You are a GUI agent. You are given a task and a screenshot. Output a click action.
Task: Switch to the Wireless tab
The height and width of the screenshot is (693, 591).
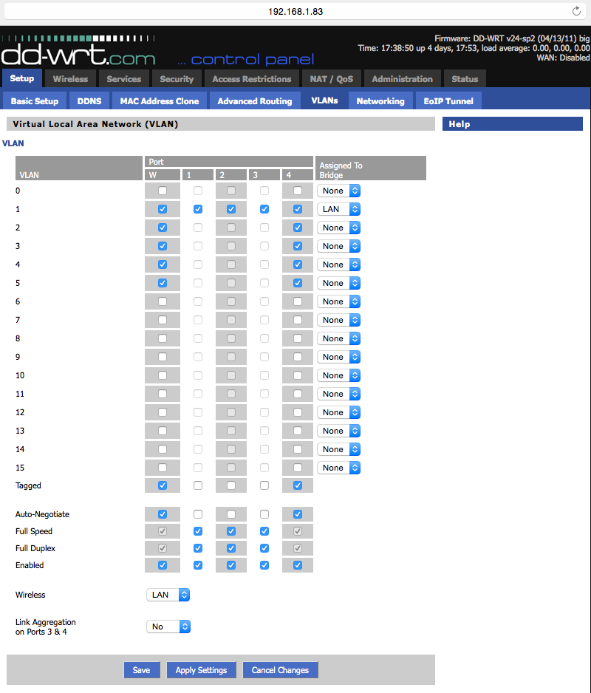70,78
